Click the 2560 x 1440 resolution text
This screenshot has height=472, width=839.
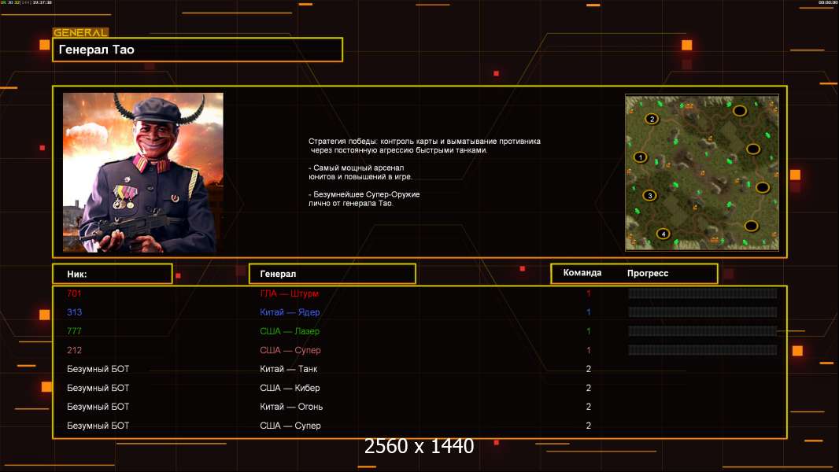419,446
